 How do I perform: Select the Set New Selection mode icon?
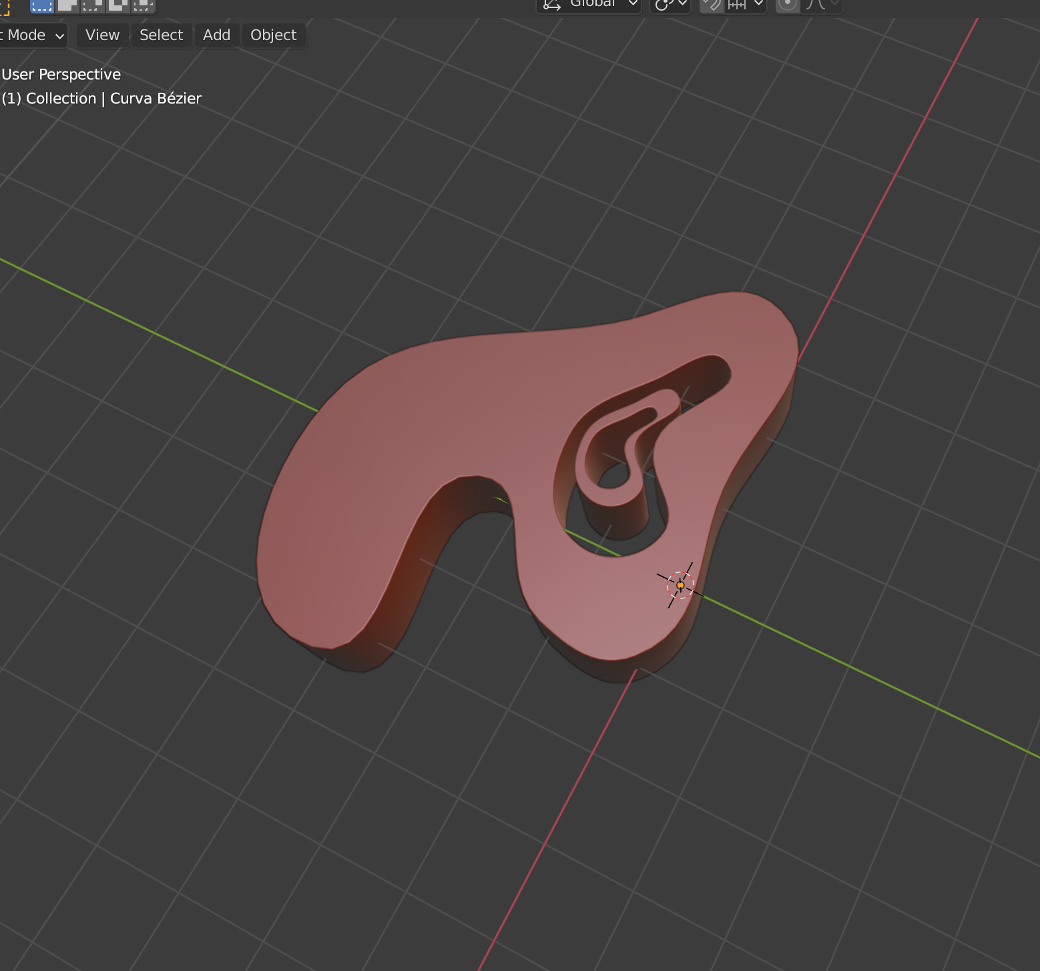click(x=41, y=5)
